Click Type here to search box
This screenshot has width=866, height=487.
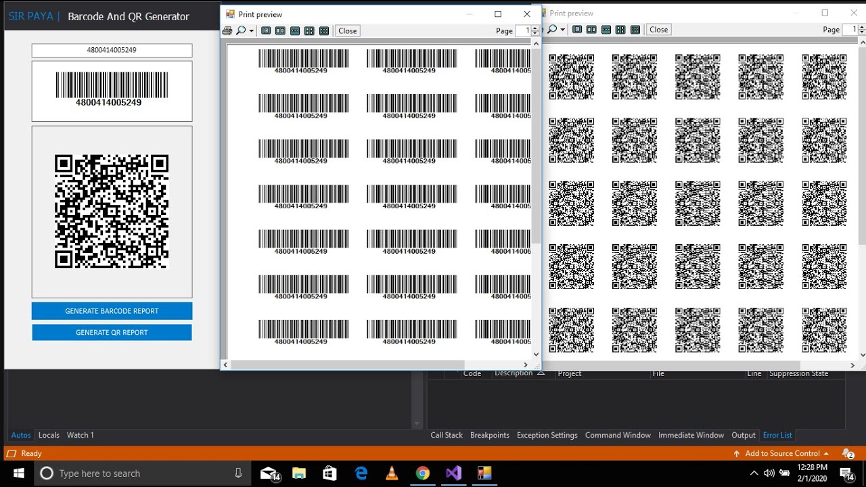click(x=142, y=473)
